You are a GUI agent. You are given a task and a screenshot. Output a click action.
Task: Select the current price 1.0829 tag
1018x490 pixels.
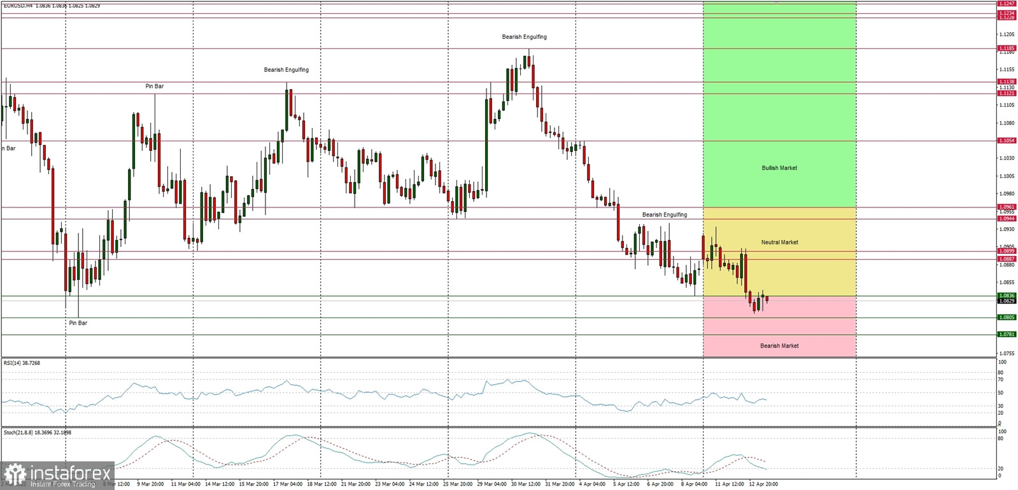coord(1007,301)
